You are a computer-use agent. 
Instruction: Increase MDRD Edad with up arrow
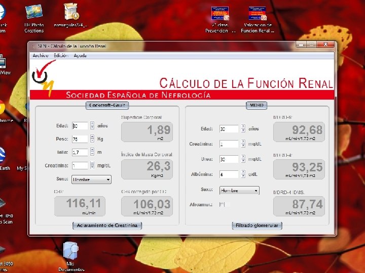pyautogui.click(x=243, y=126)
